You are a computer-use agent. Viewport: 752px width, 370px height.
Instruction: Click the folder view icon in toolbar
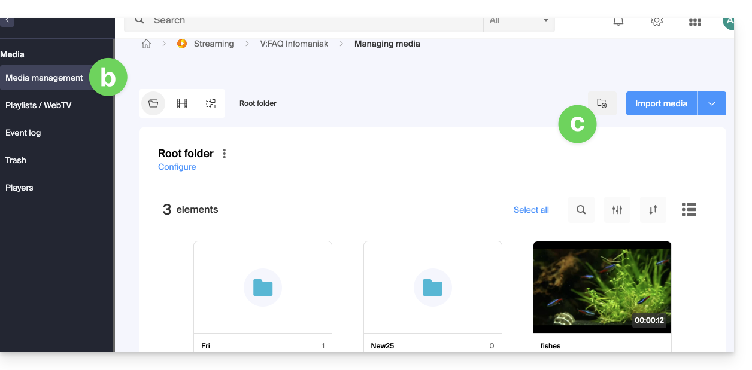click(x=153, y=103)
